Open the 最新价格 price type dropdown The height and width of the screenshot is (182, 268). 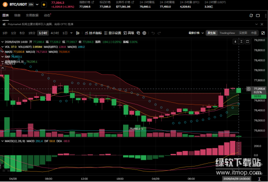[196, 33]
